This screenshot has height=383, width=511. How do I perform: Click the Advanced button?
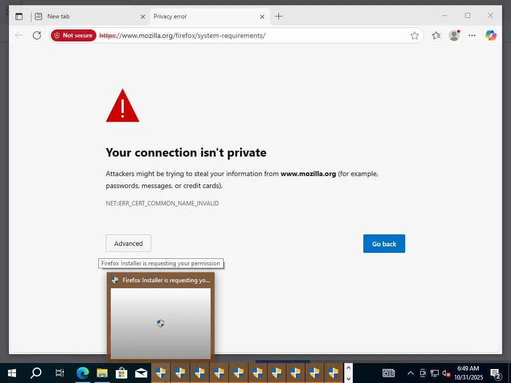click(x=128, y=243)
